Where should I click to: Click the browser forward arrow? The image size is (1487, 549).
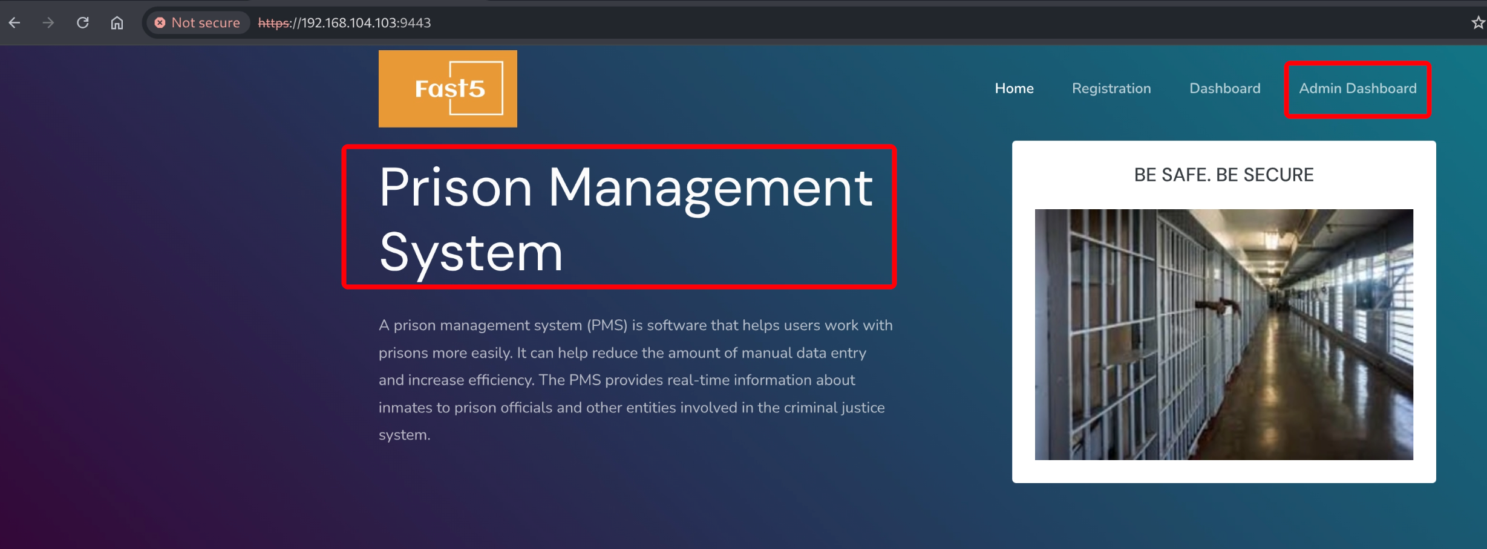pyautogui.click(x=48, y=23)
